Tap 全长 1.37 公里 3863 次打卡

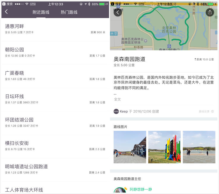click(x=22, y=103)
